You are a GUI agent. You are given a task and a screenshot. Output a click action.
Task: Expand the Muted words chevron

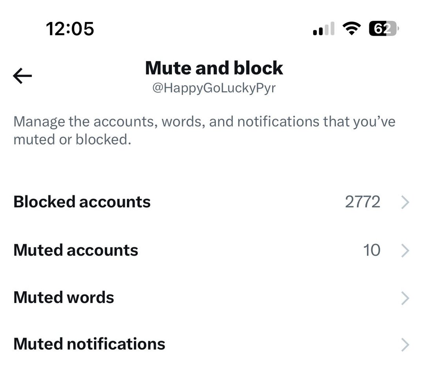click(406, 298)
